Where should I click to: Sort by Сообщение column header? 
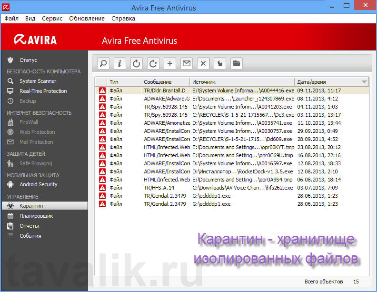coord(166,82)
